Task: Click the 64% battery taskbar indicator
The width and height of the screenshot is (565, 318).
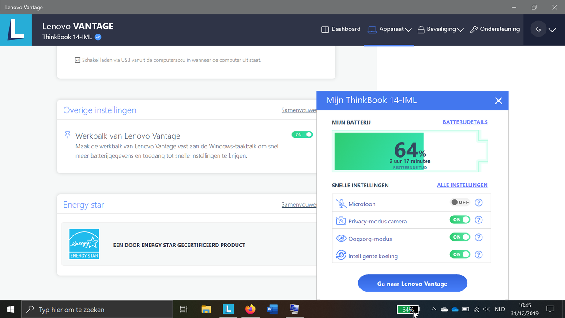Action: coord(408,310)
